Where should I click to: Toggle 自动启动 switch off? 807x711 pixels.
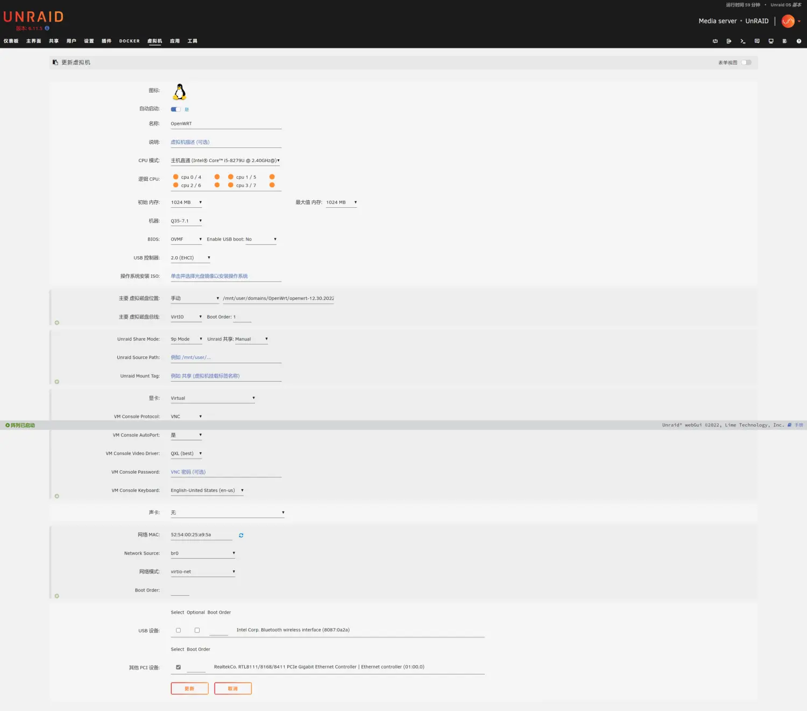[175, 109]
